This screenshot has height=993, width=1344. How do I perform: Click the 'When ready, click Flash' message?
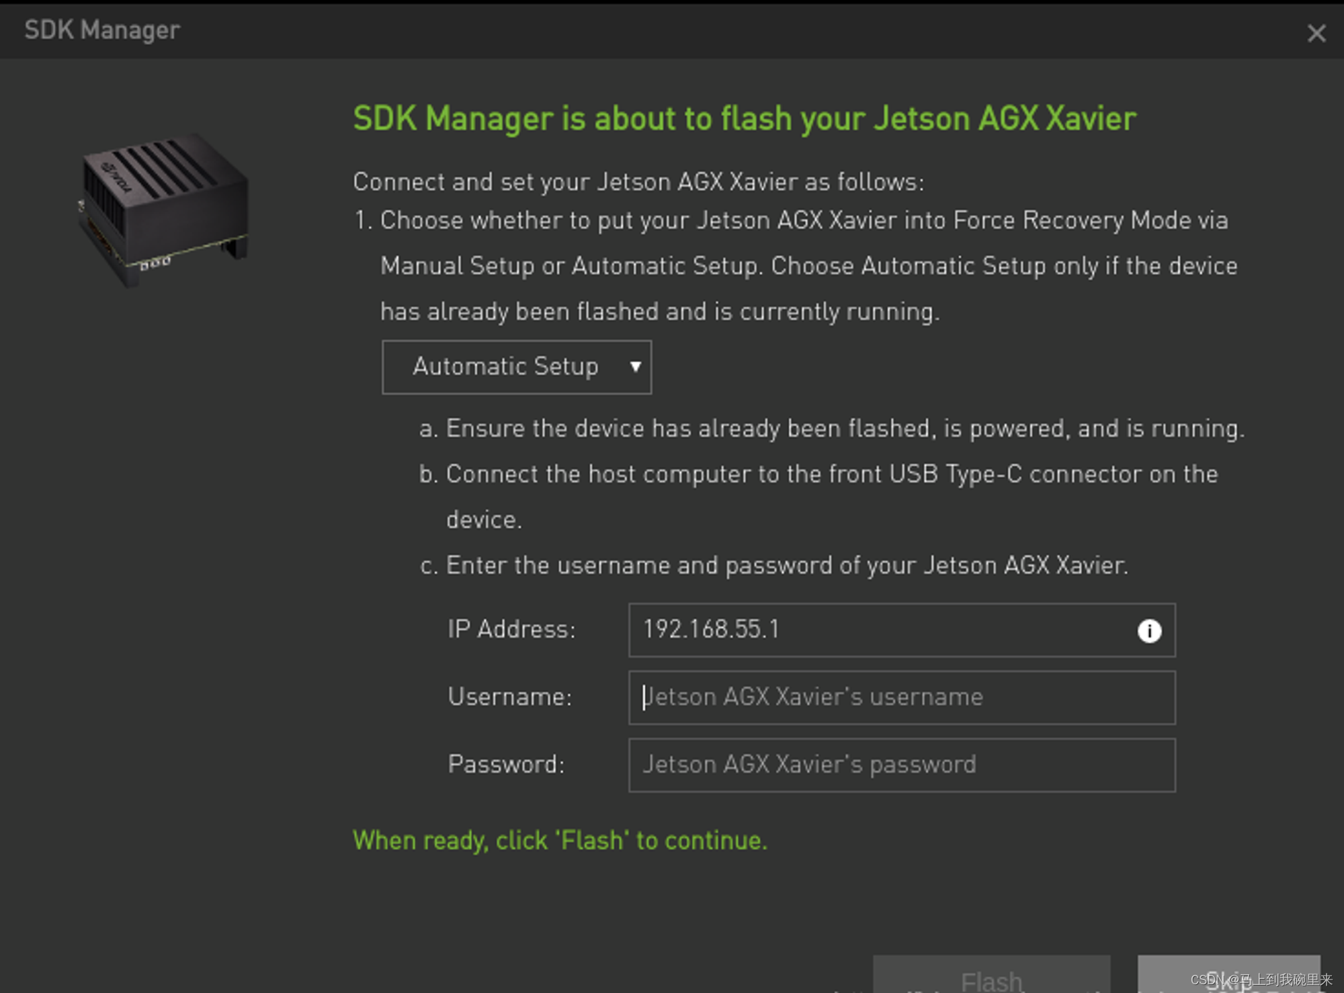(560, 840)
